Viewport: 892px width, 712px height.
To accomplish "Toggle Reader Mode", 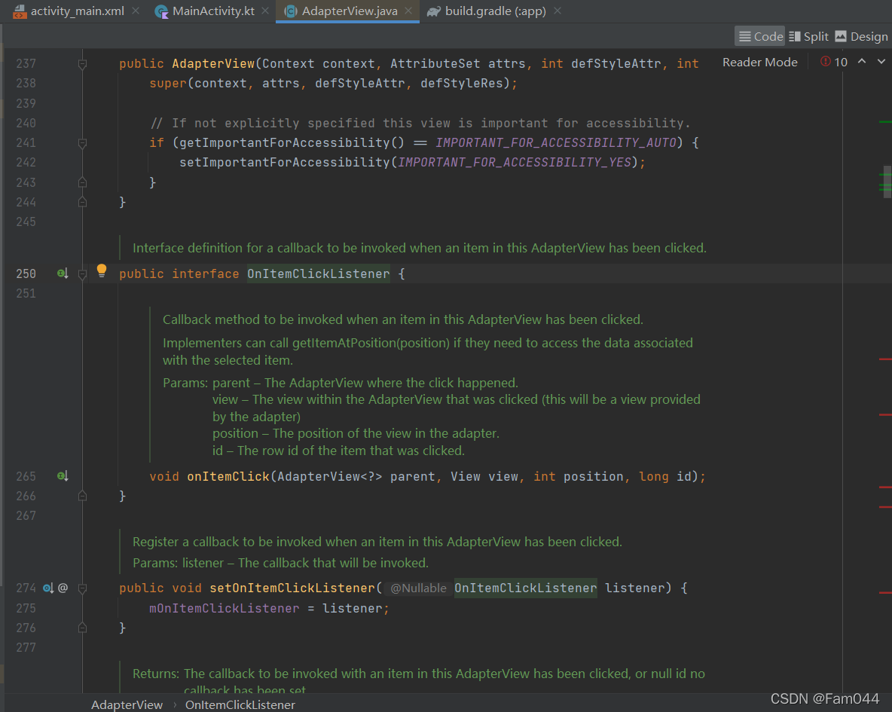I will pos(760,62).
